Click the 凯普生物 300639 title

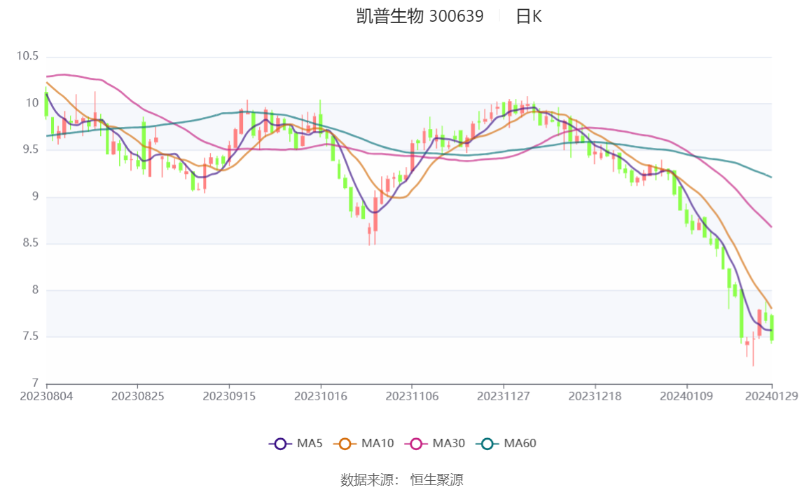pyautogui.click(x=420, y=16)
